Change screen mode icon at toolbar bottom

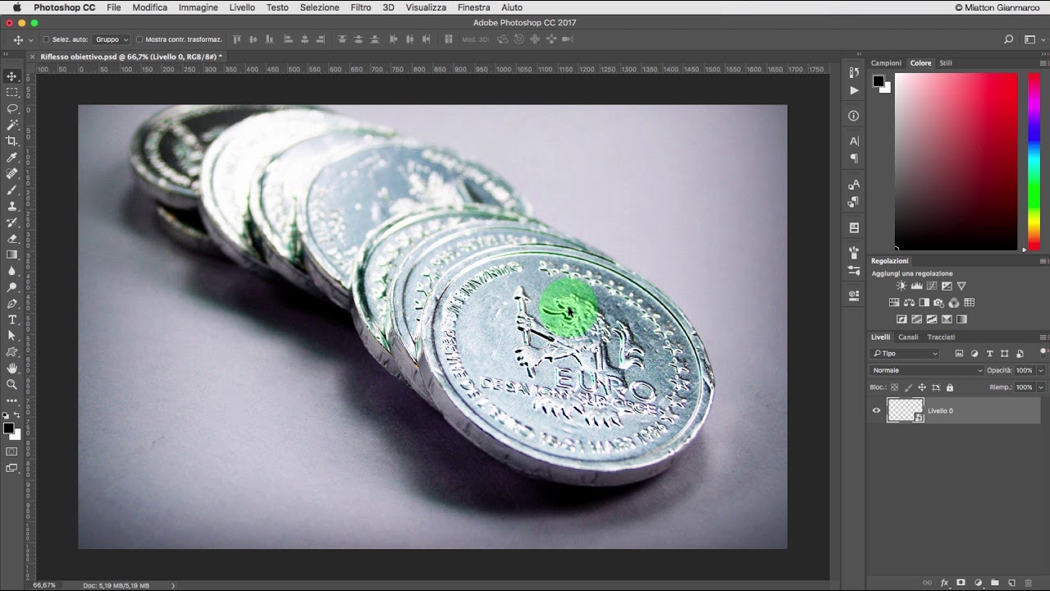pos(11,469)
